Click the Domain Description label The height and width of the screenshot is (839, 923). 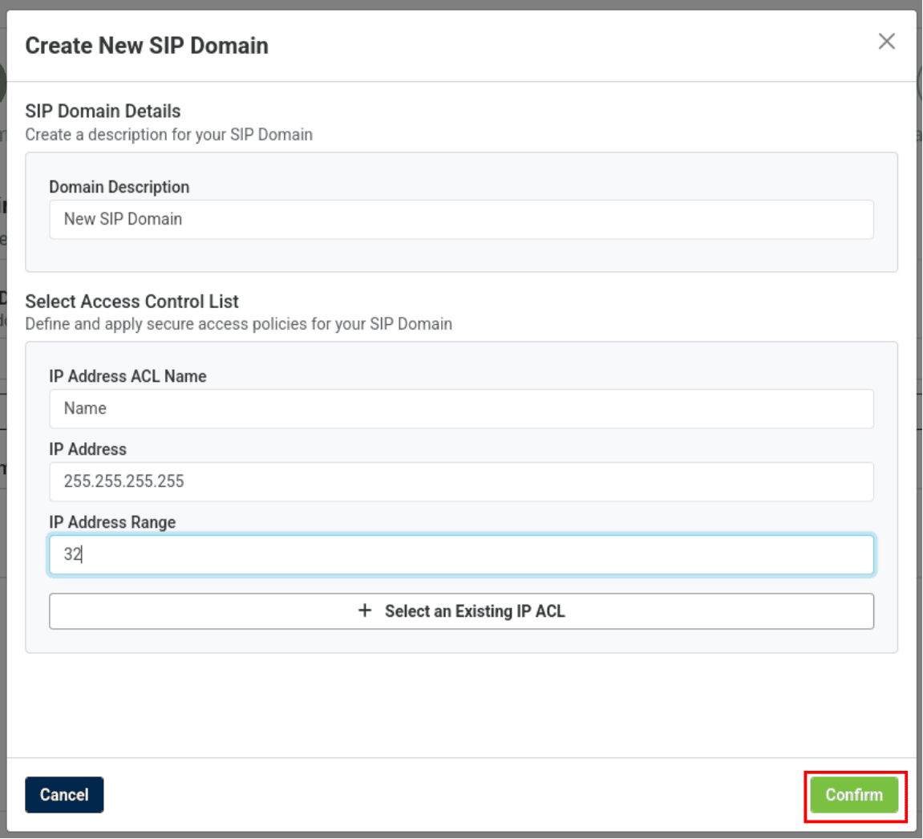click(x=119, y=187)
